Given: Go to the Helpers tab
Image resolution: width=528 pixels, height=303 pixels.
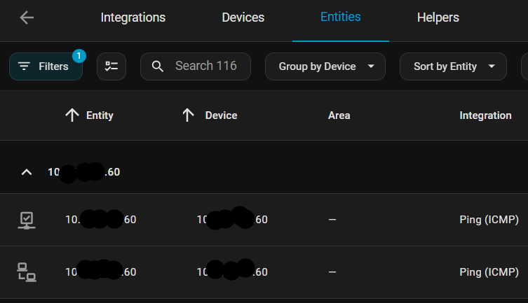Looking at the screenshot, I should point(438,18).
